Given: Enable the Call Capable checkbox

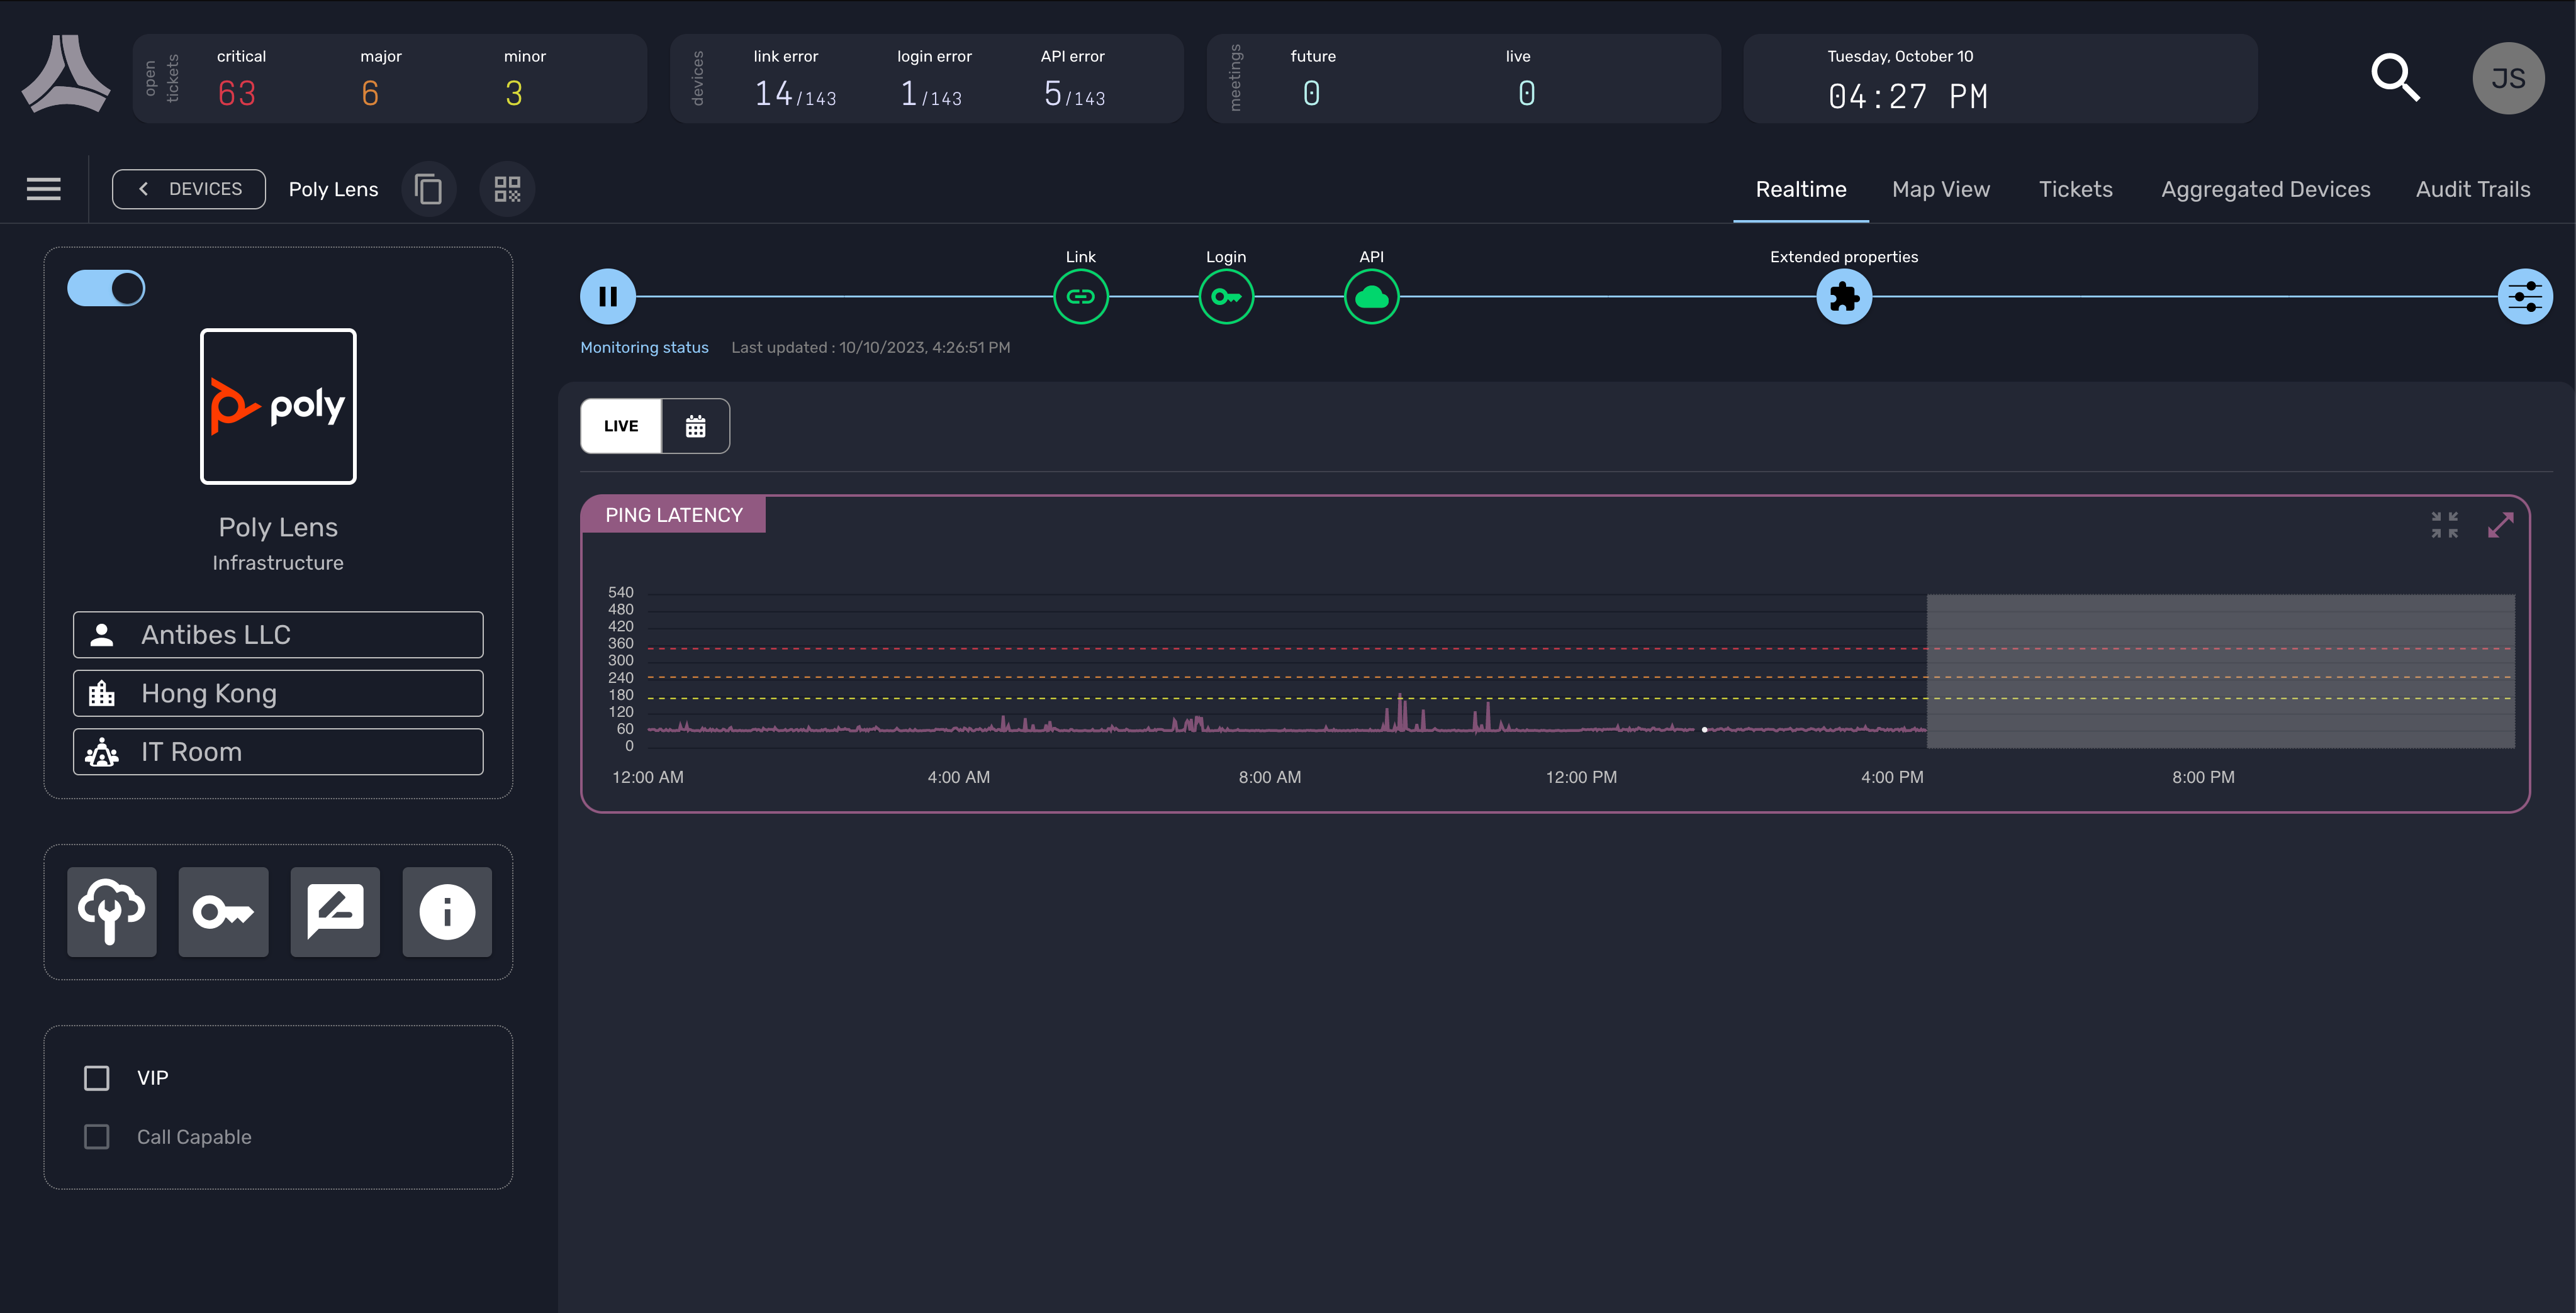Looking at the screenshot, I should (97, 1137).
